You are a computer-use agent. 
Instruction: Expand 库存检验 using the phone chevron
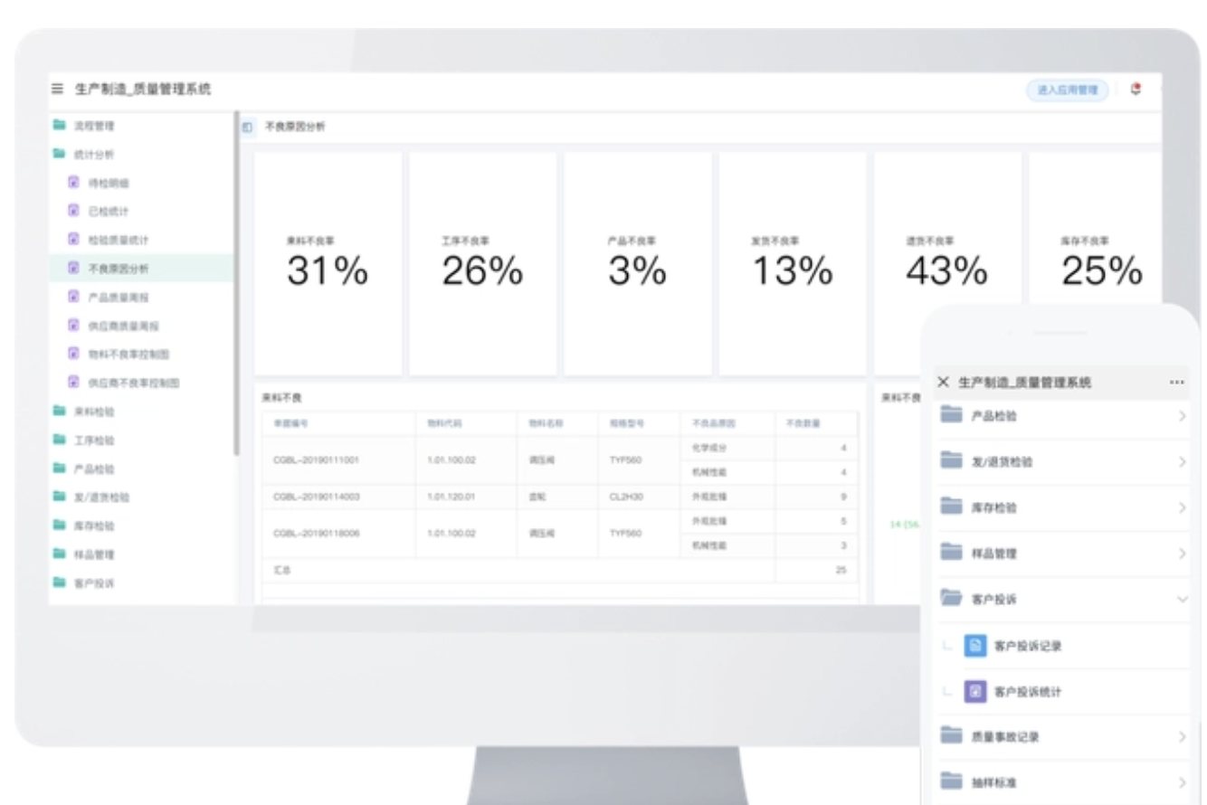pos(1183,507)
